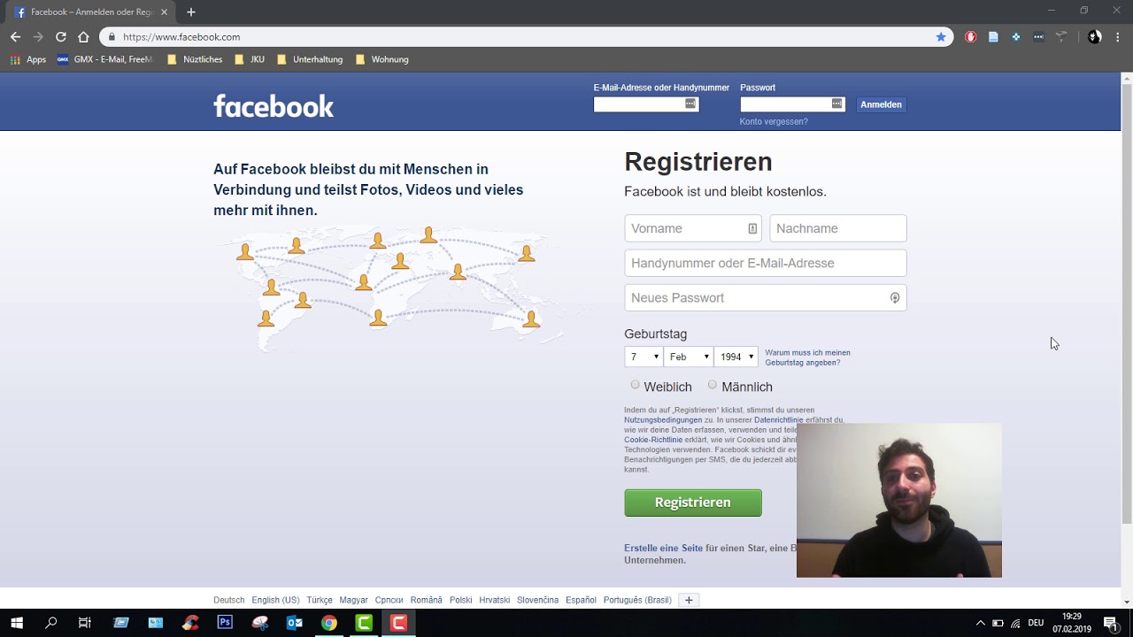Open the browser home page icon
The height and width of the screenshot is (637, 1133).
click(x=83, y=37)
